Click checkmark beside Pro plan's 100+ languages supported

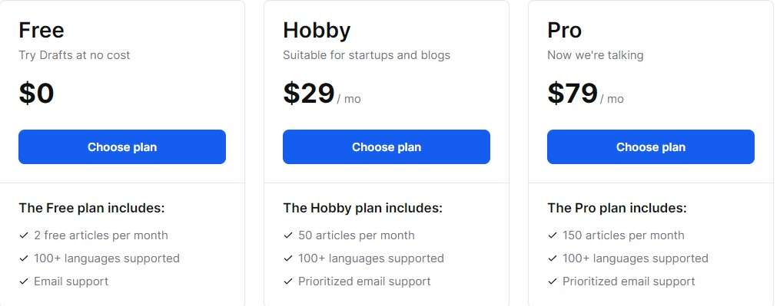[x=552, y=258]
